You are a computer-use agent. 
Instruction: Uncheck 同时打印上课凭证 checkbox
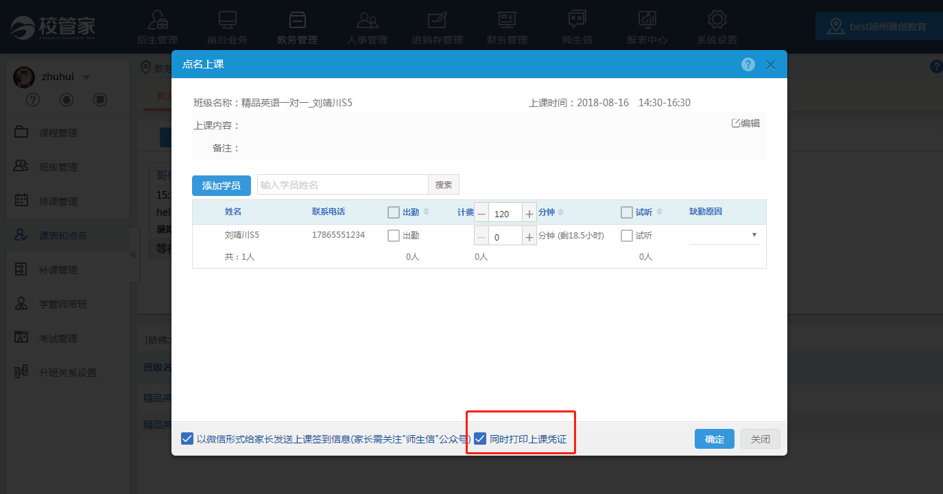(480, 439)
